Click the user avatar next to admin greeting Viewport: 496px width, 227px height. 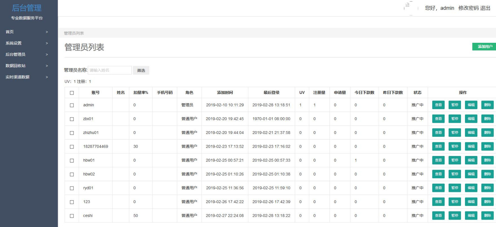[411, 8]
